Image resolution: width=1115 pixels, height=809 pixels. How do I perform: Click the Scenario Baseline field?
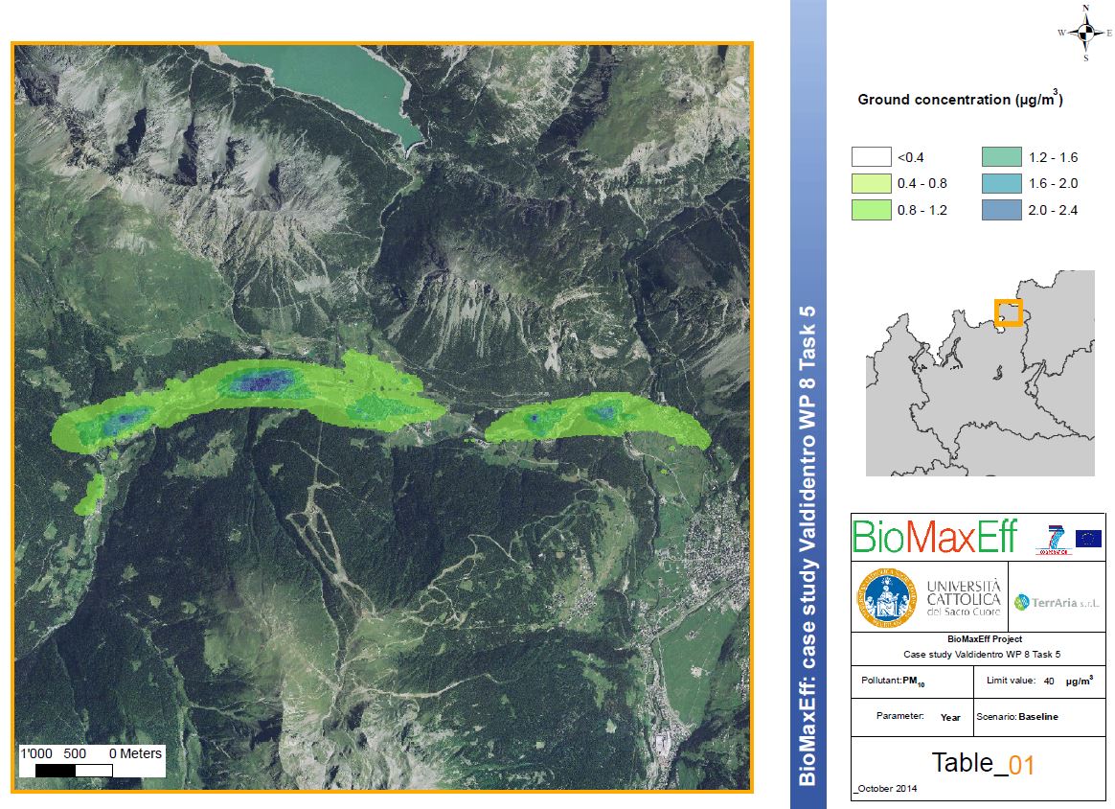(x=1016, y=717)
